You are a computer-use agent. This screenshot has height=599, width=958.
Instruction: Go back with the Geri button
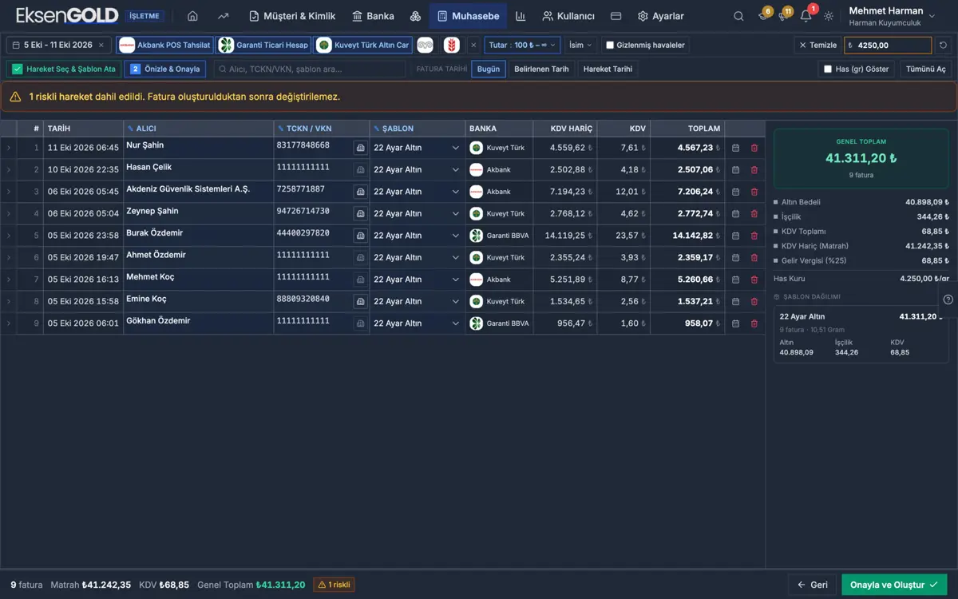click(812, 585)
